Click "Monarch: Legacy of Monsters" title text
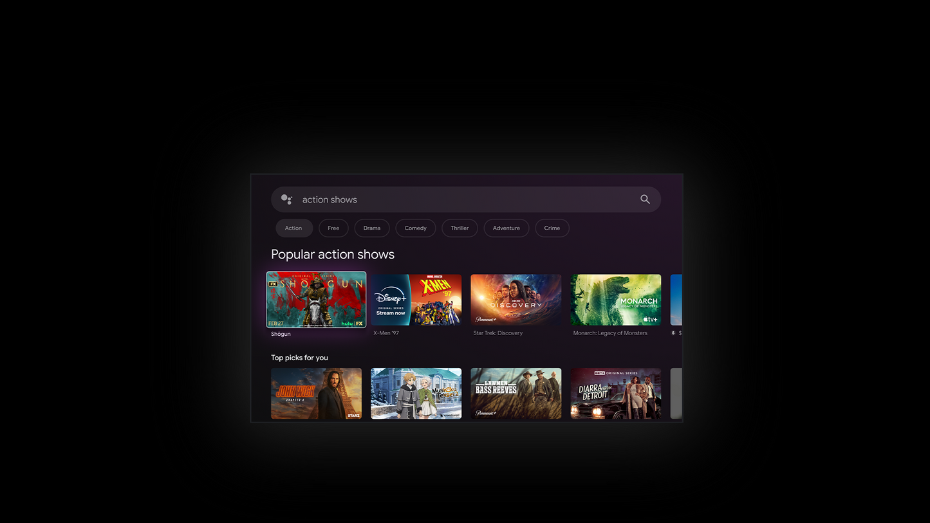930x523 pixels. point(610,333)
